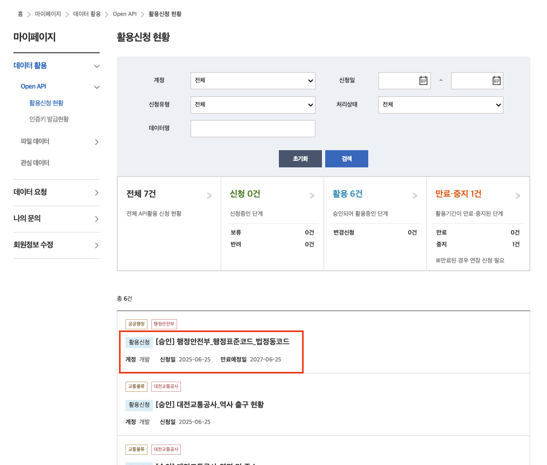Open [승인] 행정안전부_행정표준코드_법정동코드 entry
The image size is (547, 465).
tap(222, 342)
